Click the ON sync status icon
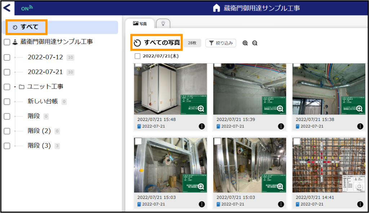The image size is (369, 213). point(27,8)
